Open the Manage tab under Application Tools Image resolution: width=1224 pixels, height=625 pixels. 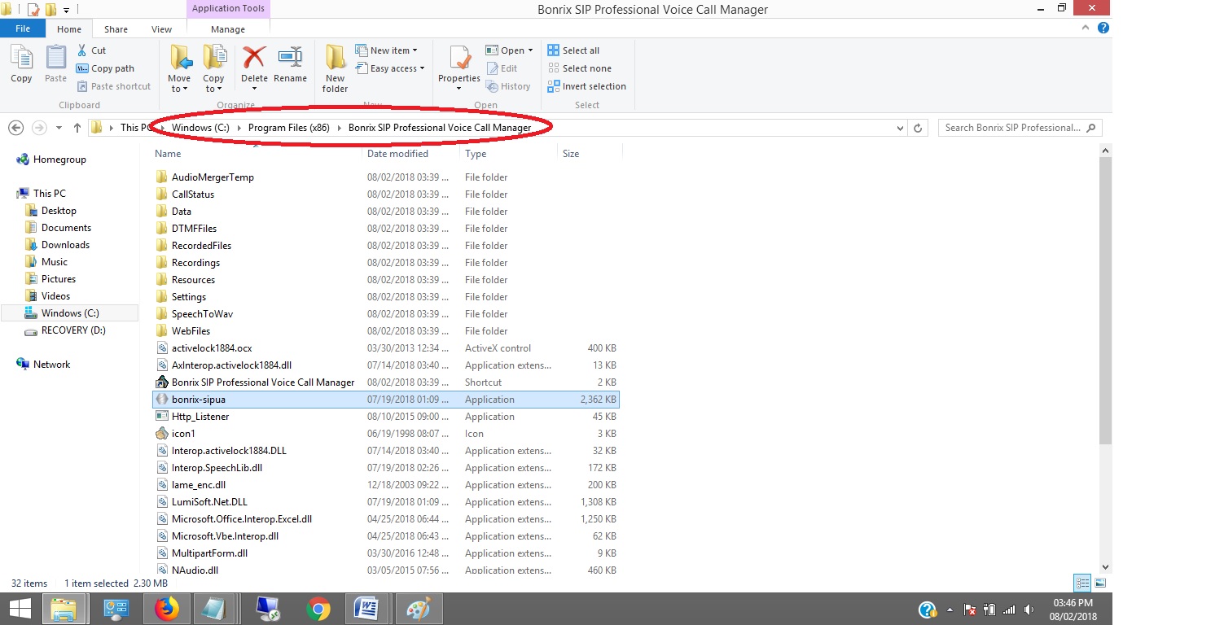[228, 29]
